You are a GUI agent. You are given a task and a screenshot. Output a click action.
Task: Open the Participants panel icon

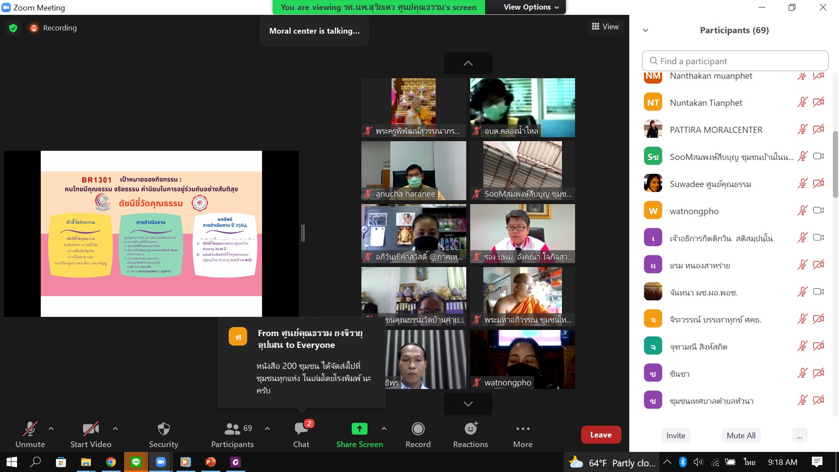pos(232,429)
